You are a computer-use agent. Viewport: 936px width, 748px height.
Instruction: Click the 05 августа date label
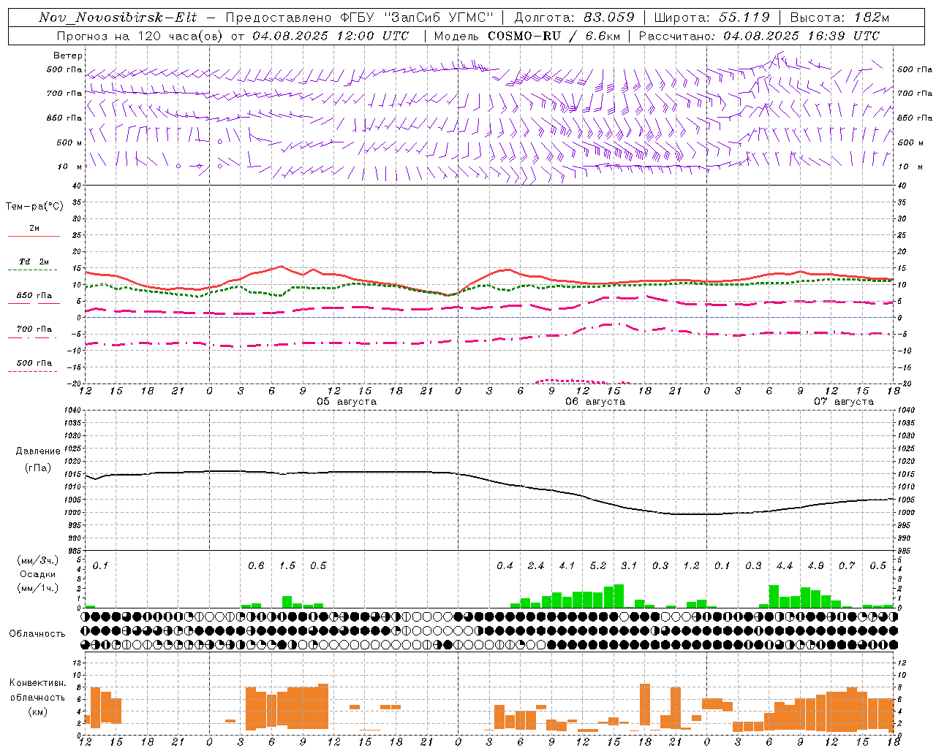click(x=347, y=402)
